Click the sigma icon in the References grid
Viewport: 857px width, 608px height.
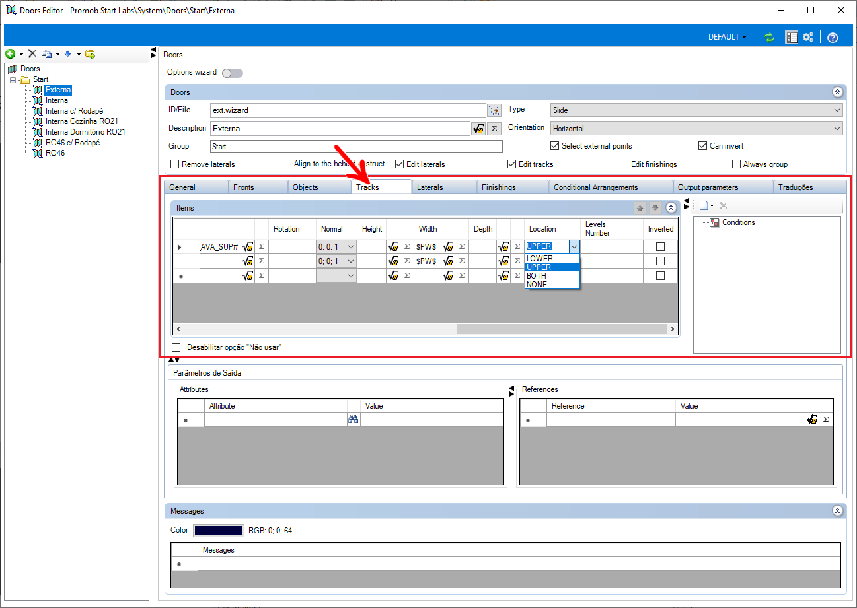coord(826,419)
